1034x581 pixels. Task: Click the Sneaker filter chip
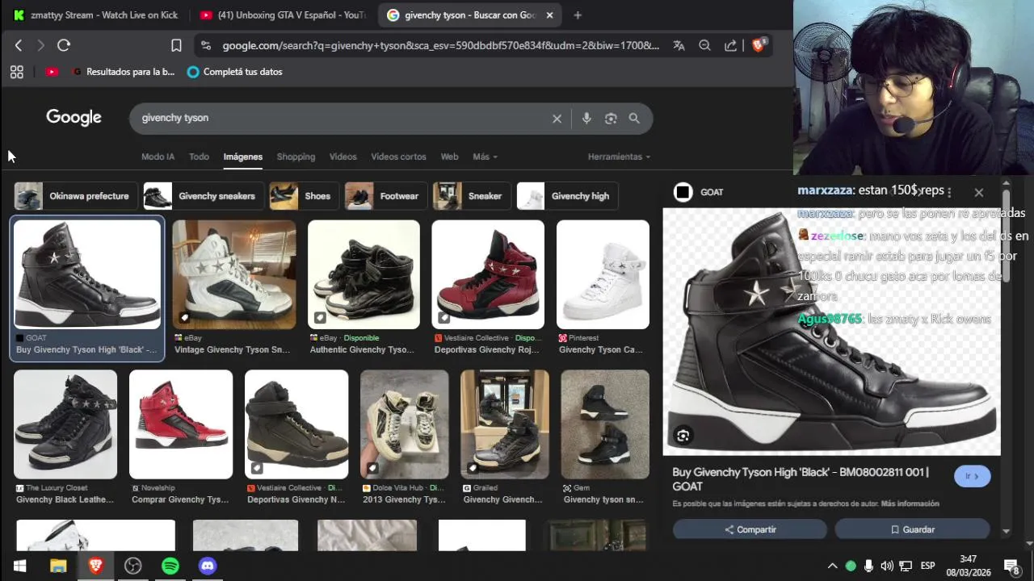(470, 196)
